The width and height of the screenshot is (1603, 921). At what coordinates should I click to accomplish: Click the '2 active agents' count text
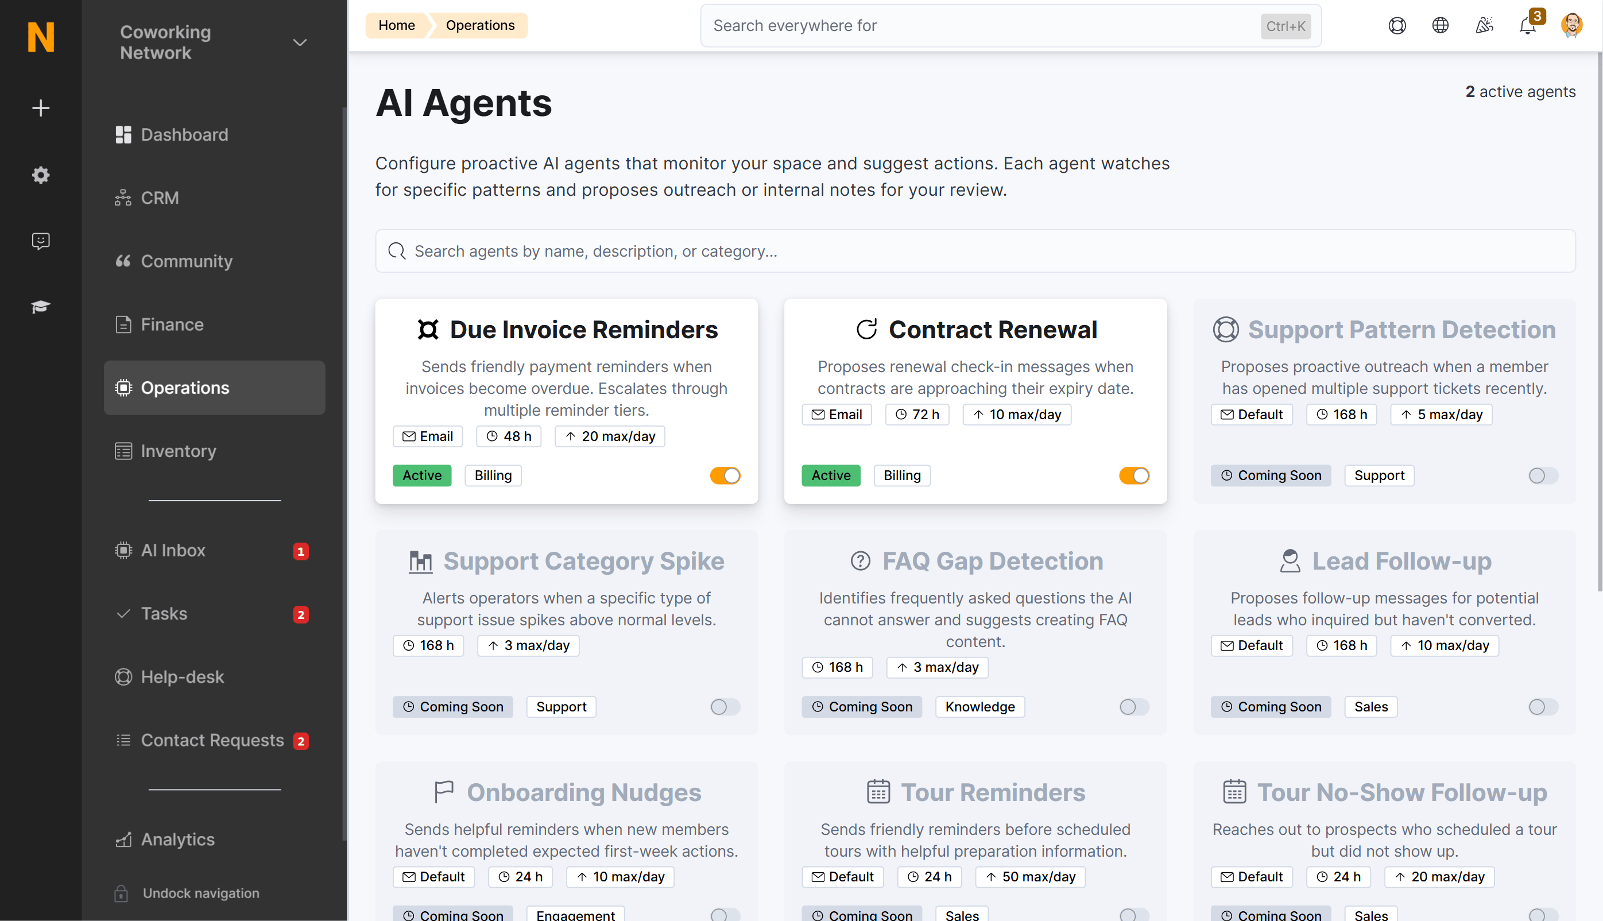(1520, 92)
